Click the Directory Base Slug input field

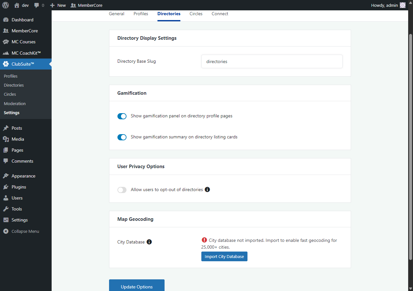[x=272, y=61]
